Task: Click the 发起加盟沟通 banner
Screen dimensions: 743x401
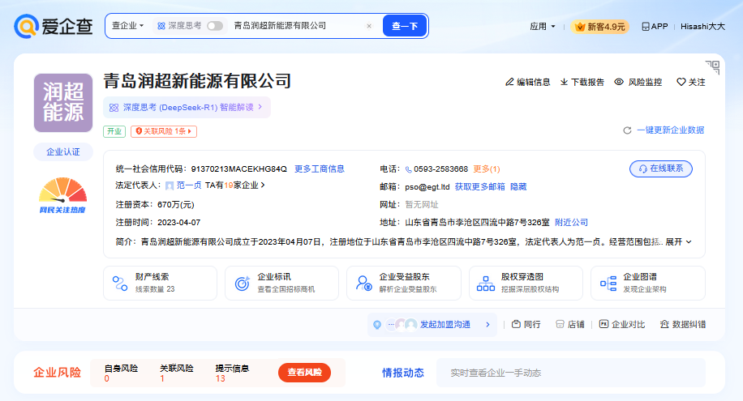Action: (432, 325)
